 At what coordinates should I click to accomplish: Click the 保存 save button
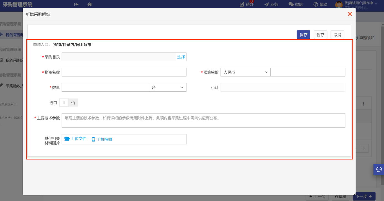tap(303, 35)
